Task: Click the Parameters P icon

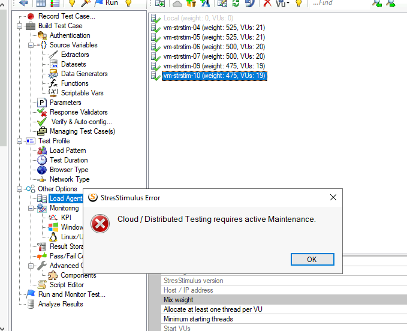Action: click(42, 103)
